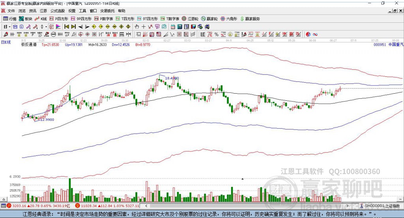Launch the 赢家轮 wheel tool

click(209, 19)
